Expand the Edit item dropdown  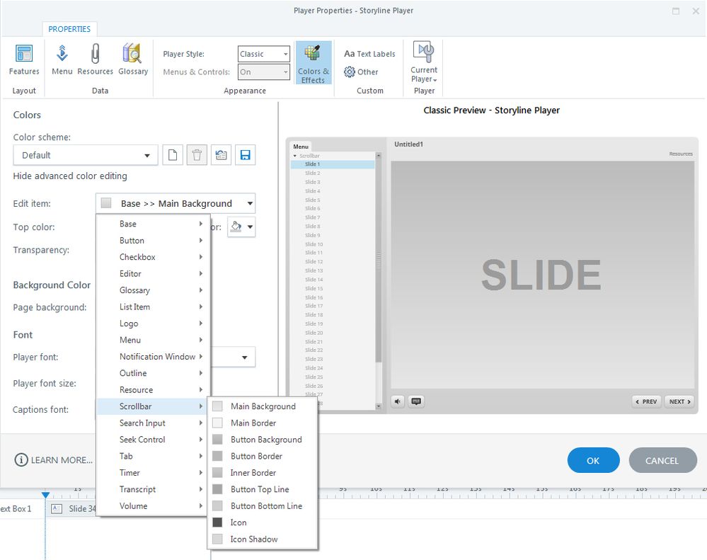click(175, 203)
